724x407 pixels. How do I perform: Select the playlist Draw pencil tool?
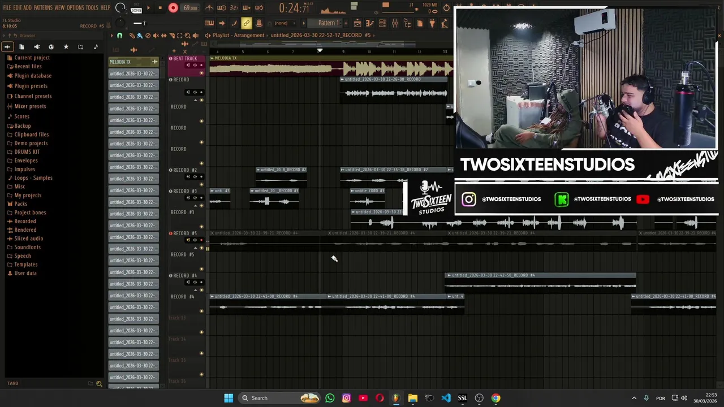pos(132,35)
